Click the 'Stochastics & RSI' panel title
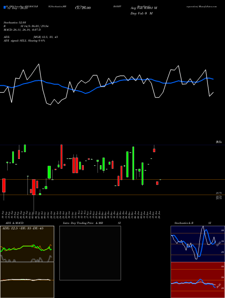 click(x=193, y=223)
